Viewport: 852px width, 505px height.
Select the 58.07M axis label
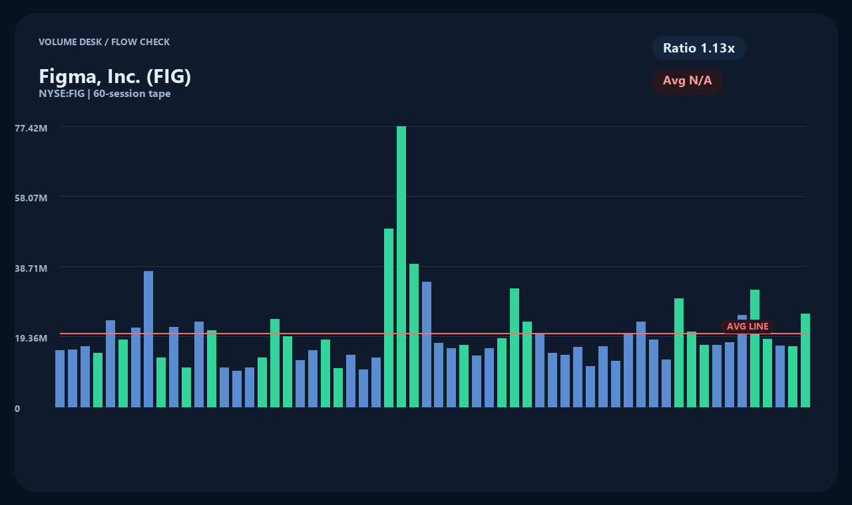click(31, 198)
